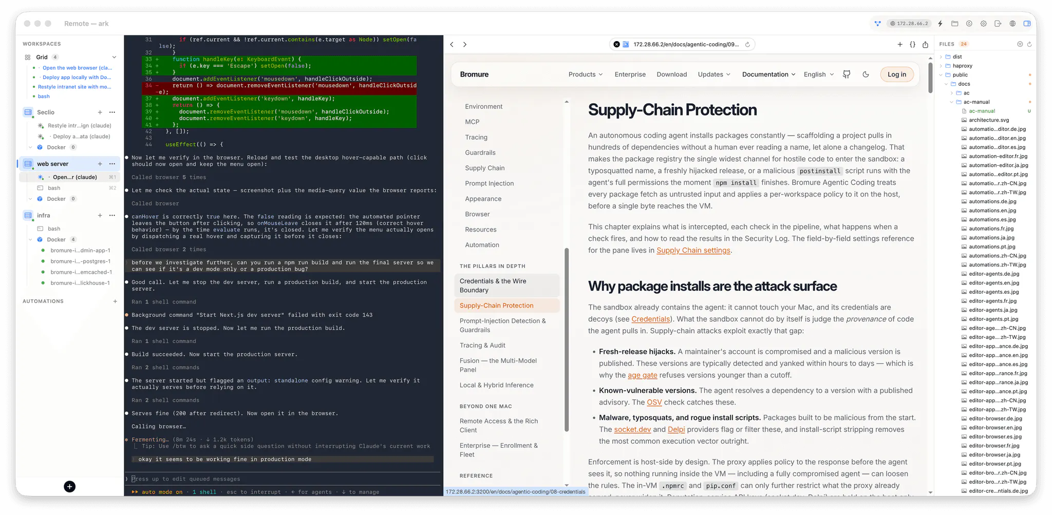Expand the Docker group under Seclio
Screen dimensions: 1052x515
tap(30, 147)
